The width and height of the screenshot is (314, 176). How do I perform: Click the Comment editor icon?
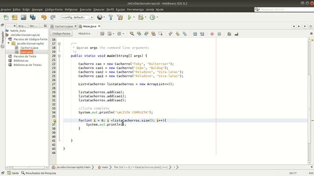coord(229,34)
